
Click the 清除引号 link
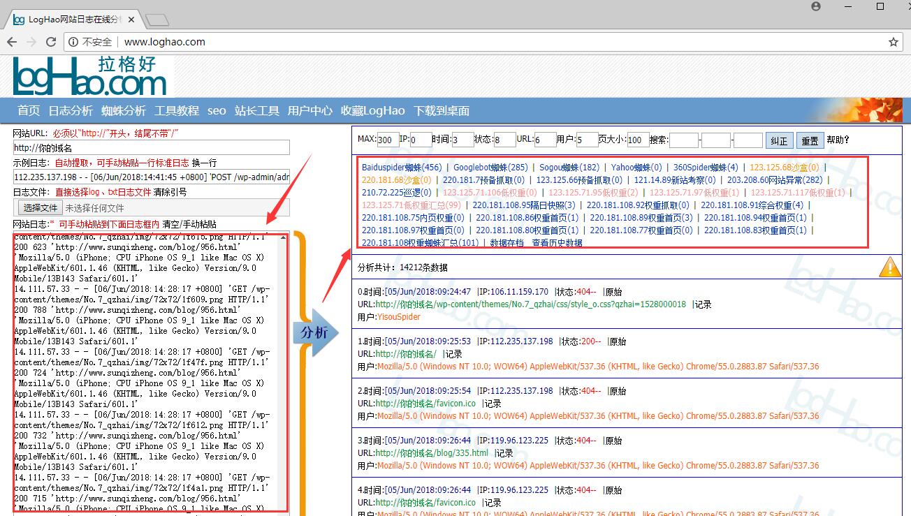170,192
